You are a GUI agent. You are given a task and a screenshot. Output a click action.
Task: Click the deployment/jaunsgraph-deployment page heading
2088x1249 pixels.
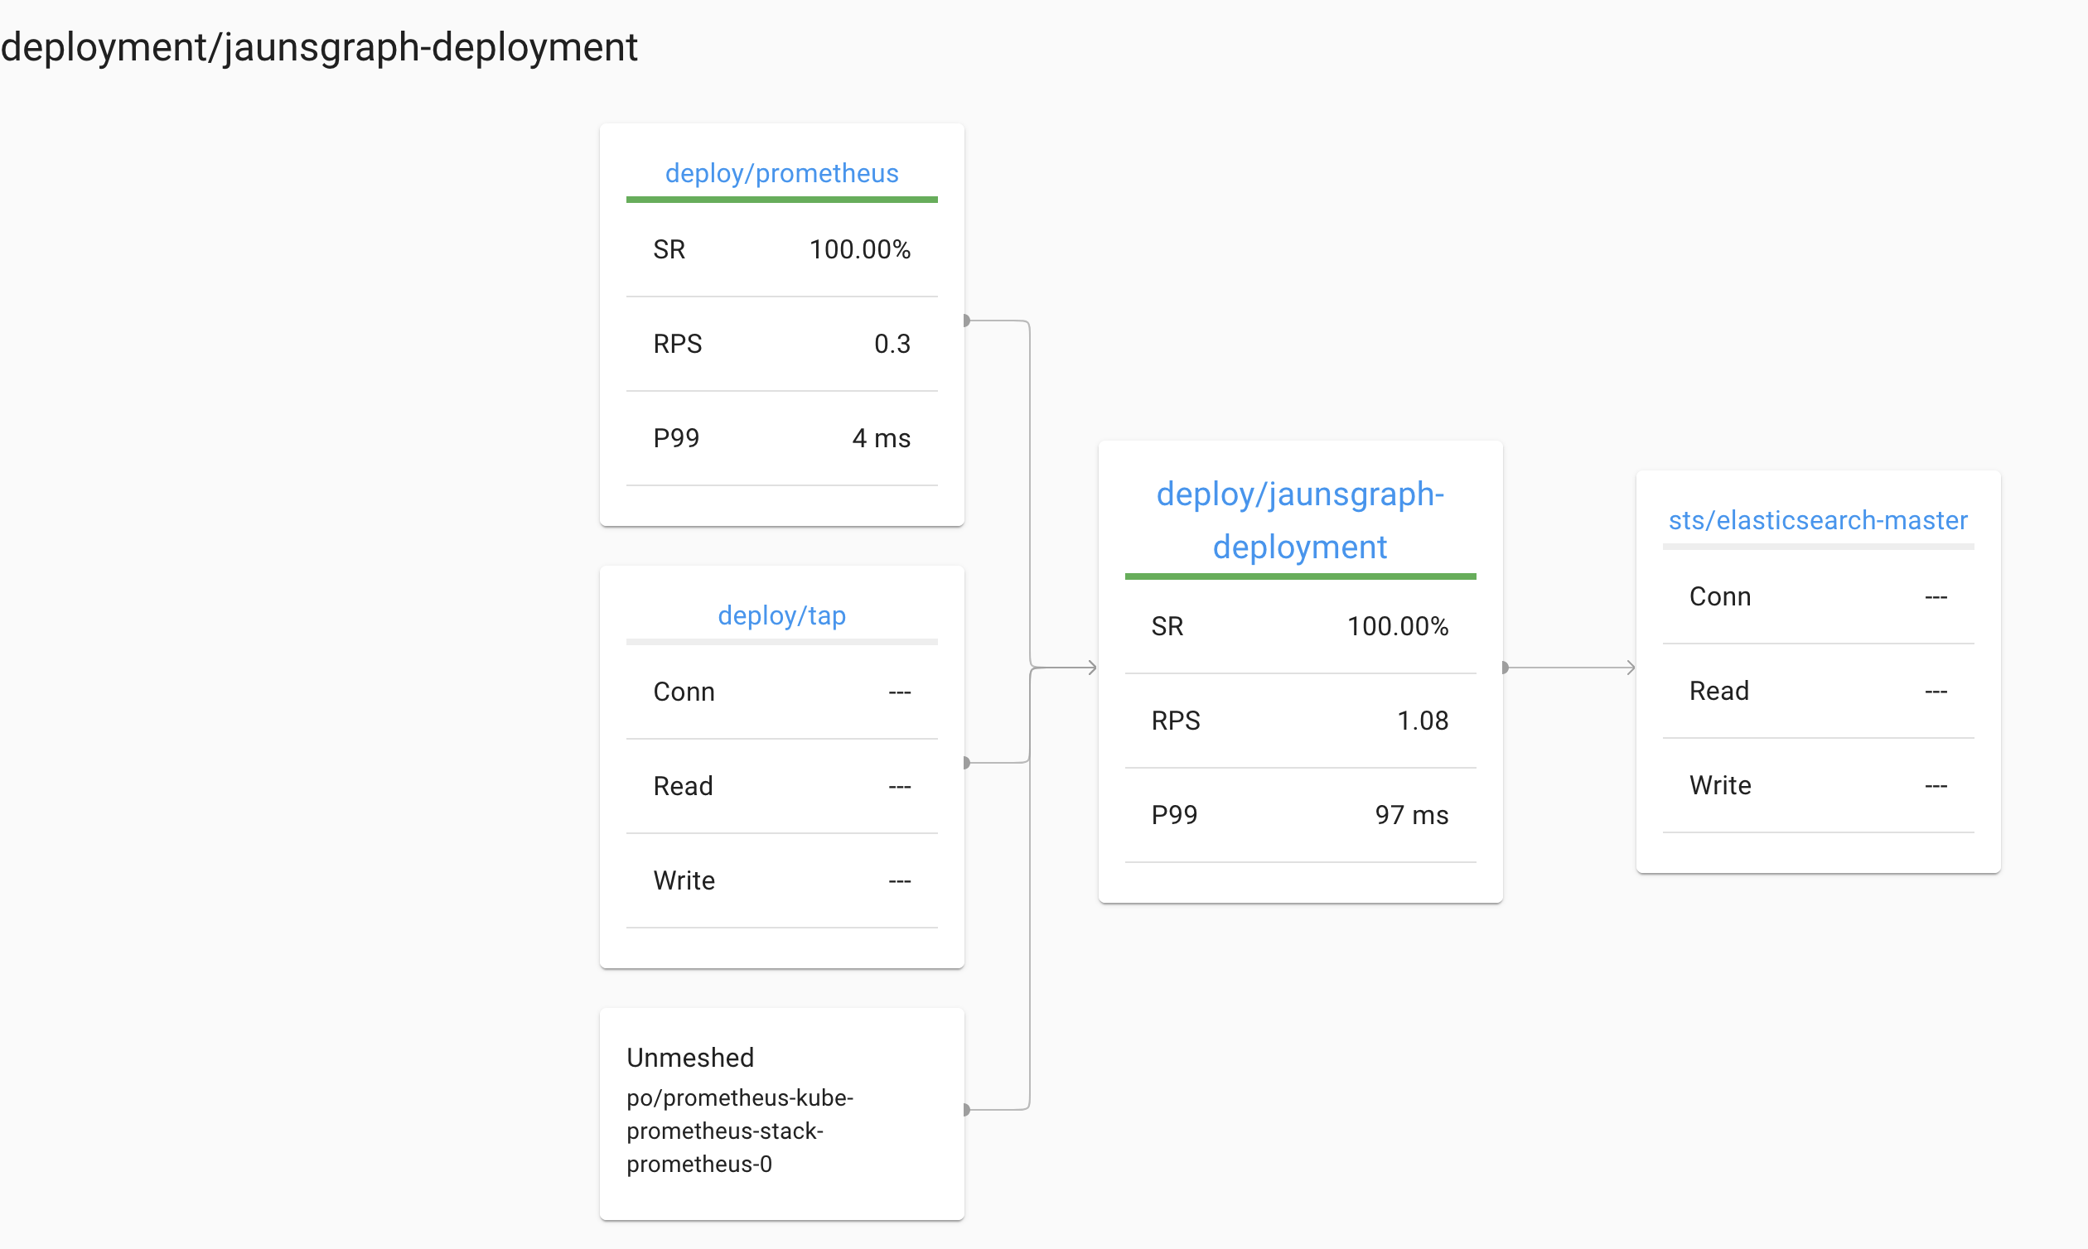point(319,47)
